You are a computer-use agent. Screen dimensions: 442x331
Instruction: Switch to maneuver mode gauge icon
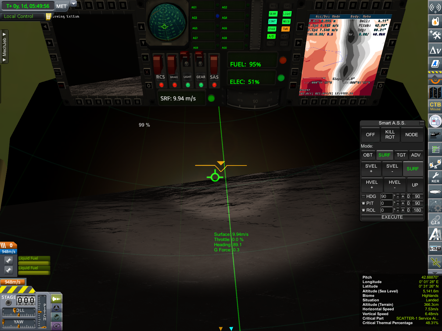point(56,326)
